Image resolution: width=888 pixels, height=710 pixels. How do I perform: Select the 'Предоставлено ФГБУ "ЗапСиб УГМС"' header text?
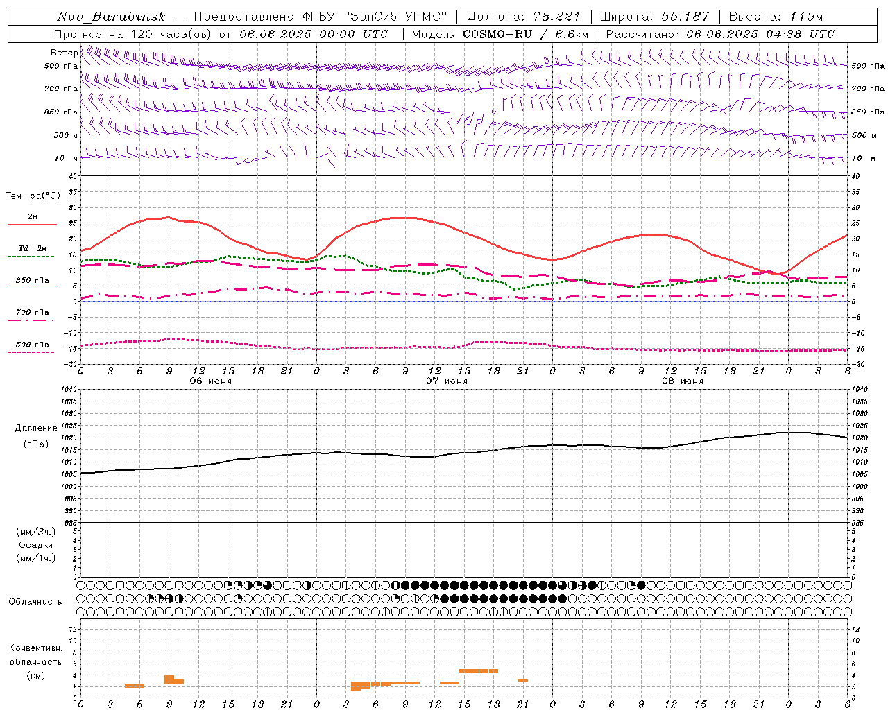coord(321,17)
